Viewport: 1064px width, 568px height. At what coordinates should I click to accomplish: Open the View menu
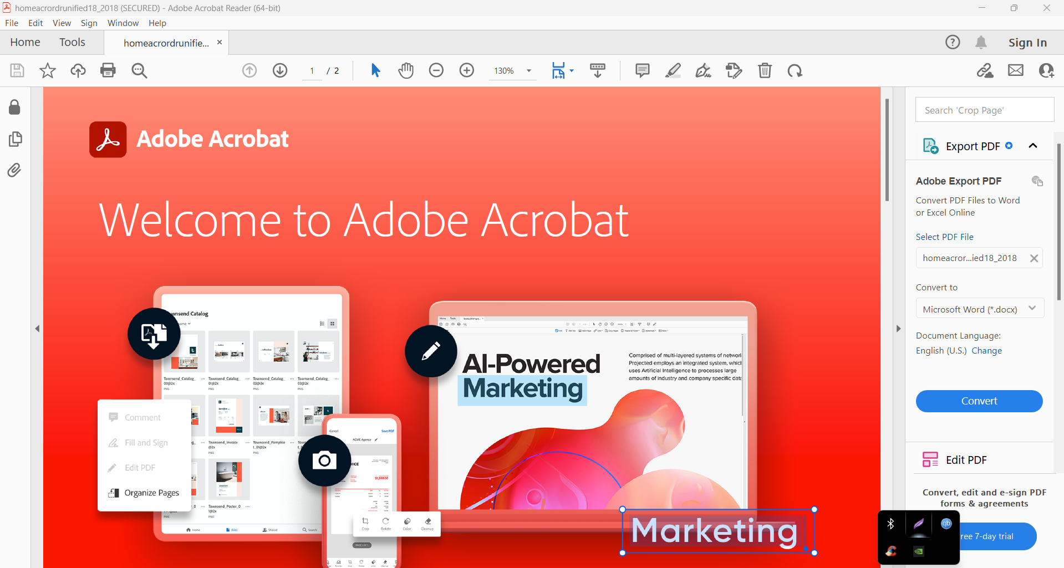(x=62, y=23)
